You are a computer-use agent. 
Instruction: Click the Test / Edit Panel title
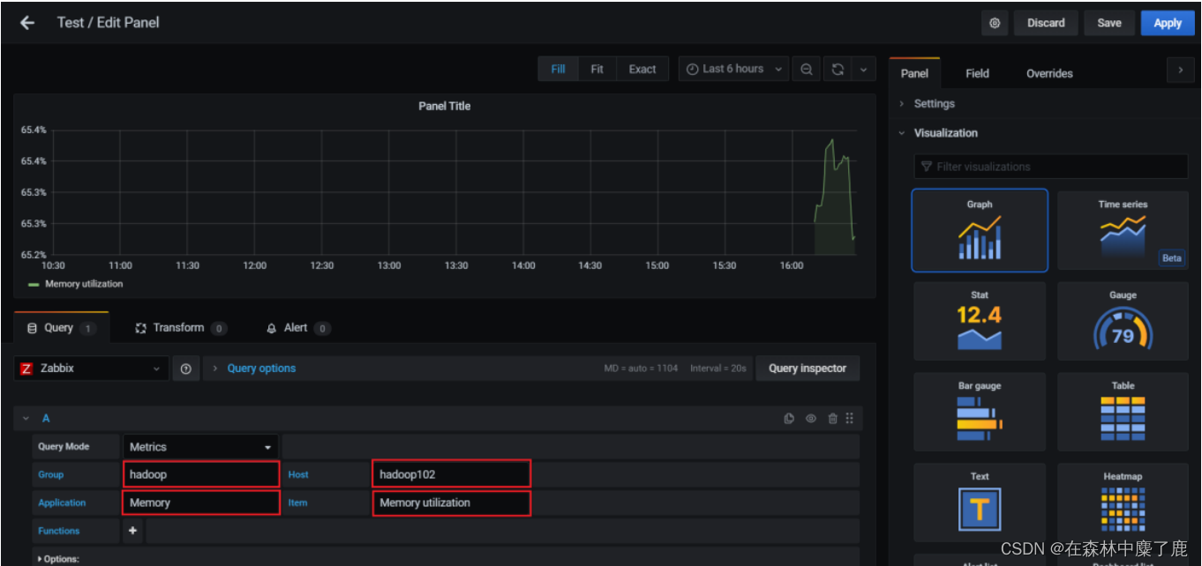tap(108, 23)
